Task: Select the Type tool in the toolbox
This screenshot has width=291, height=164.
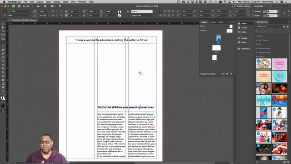Action: pyautogui.click(x=3, y=42)
